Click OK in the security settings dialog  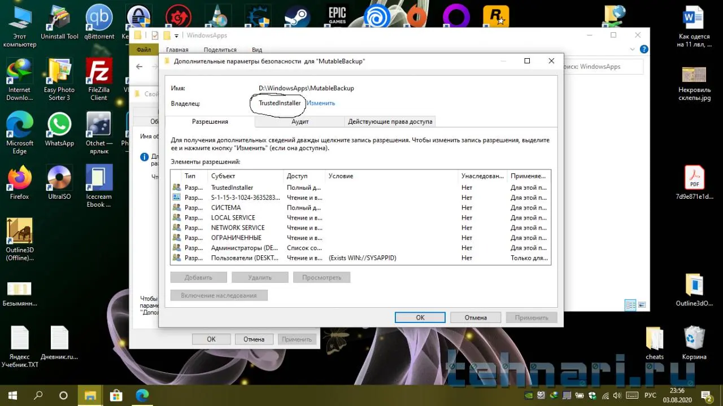[x=420, y=317]
